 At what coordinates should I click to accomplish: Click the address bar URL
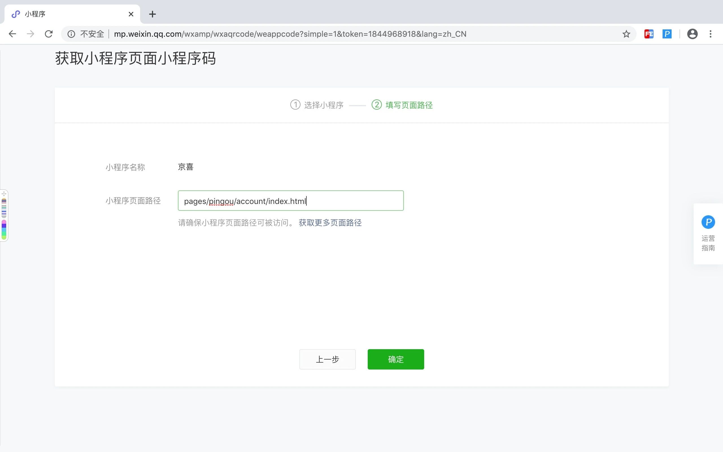(290, 34)
